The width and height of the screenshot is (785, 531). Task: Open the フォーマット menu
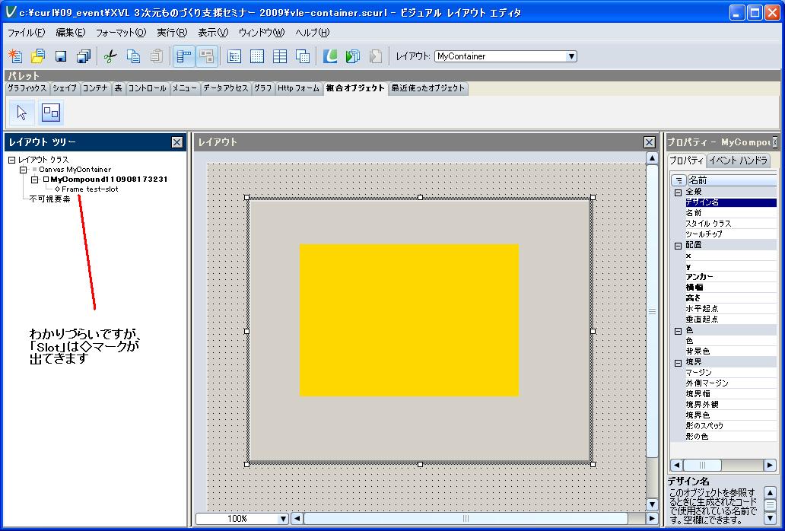tap(120, 33)
